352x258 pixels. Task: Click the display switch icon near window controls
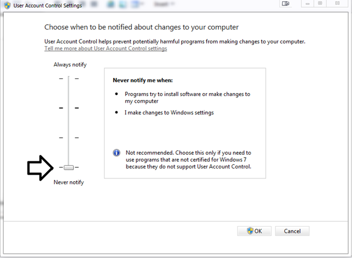pyautogui.click(x=285, y=4)
